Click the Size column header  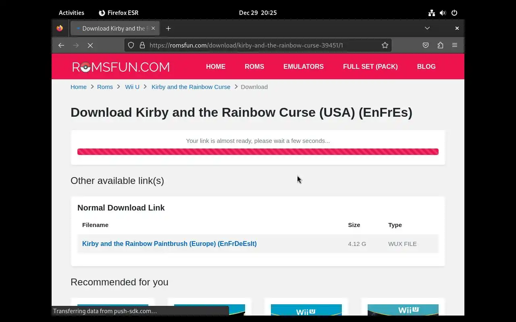[x=354, y=225]
